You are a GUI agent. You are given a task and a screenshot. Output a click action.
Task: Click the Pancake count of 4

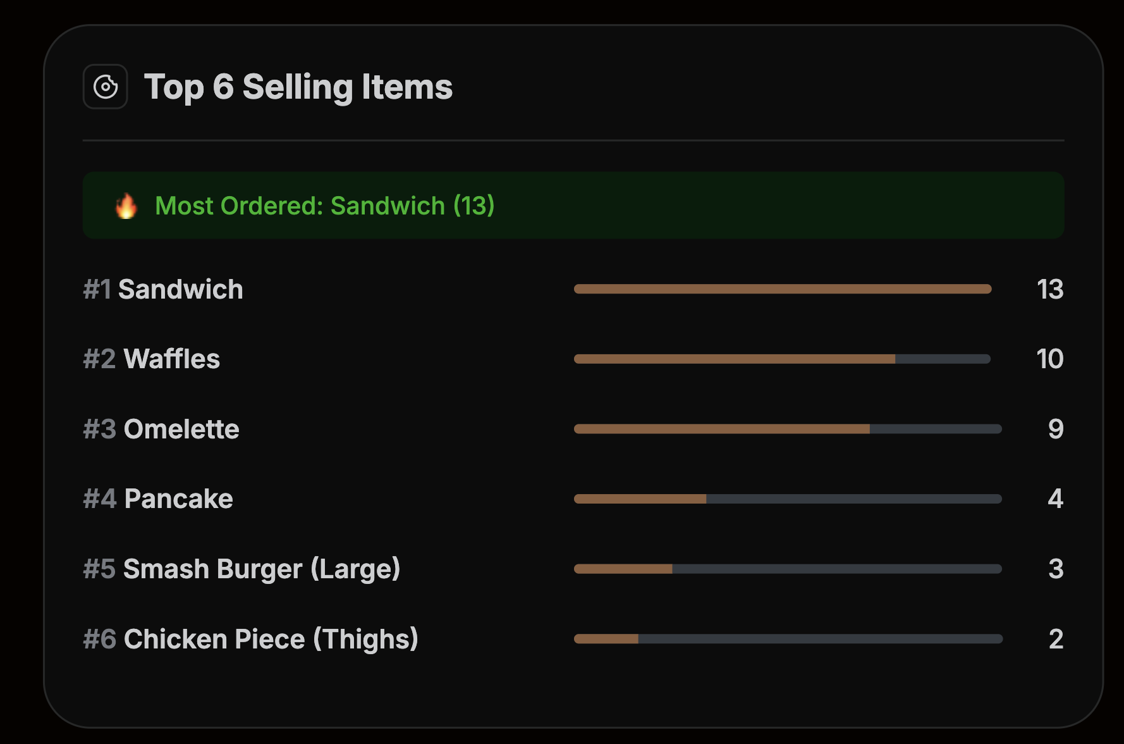click(1056, 499)
